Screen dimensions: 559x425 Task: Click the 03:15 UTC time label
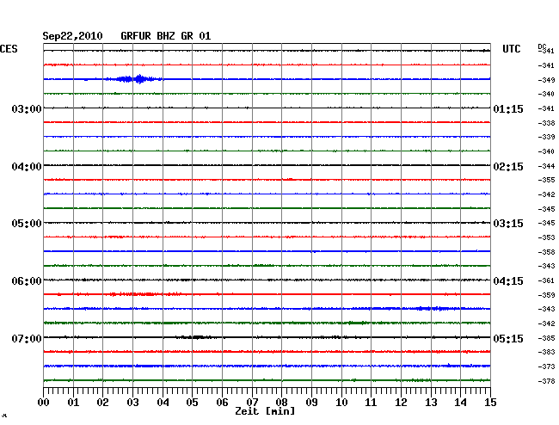pyautogui.click(x=508, y=224)
